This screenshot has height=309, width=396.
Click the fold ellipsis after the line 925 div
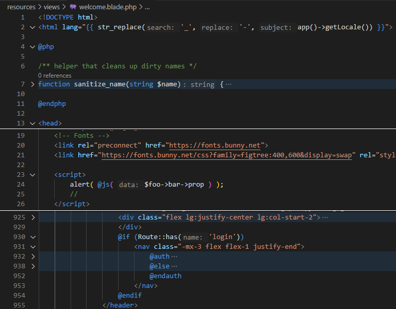click(x=325, y=217)
